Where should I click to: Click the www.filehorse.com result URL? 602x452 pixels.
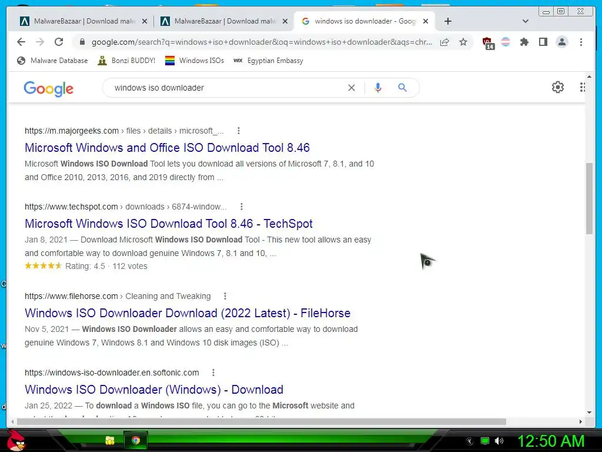[x=71, y=297]
